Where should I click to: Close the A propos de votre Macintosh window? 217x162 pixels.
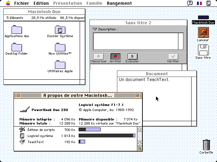coord(18,95)
